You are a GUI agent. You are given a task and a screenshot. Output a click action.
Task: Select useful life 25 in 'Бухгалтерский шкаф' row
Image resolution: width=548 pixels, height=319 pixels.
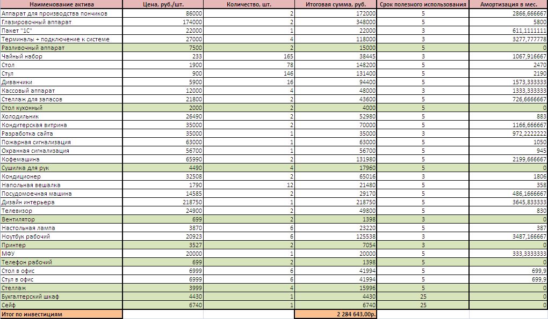click(423, 296)
